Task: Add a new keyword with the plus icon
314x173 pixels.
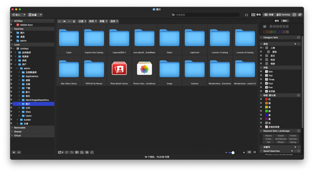Action: tap(295, 147)
